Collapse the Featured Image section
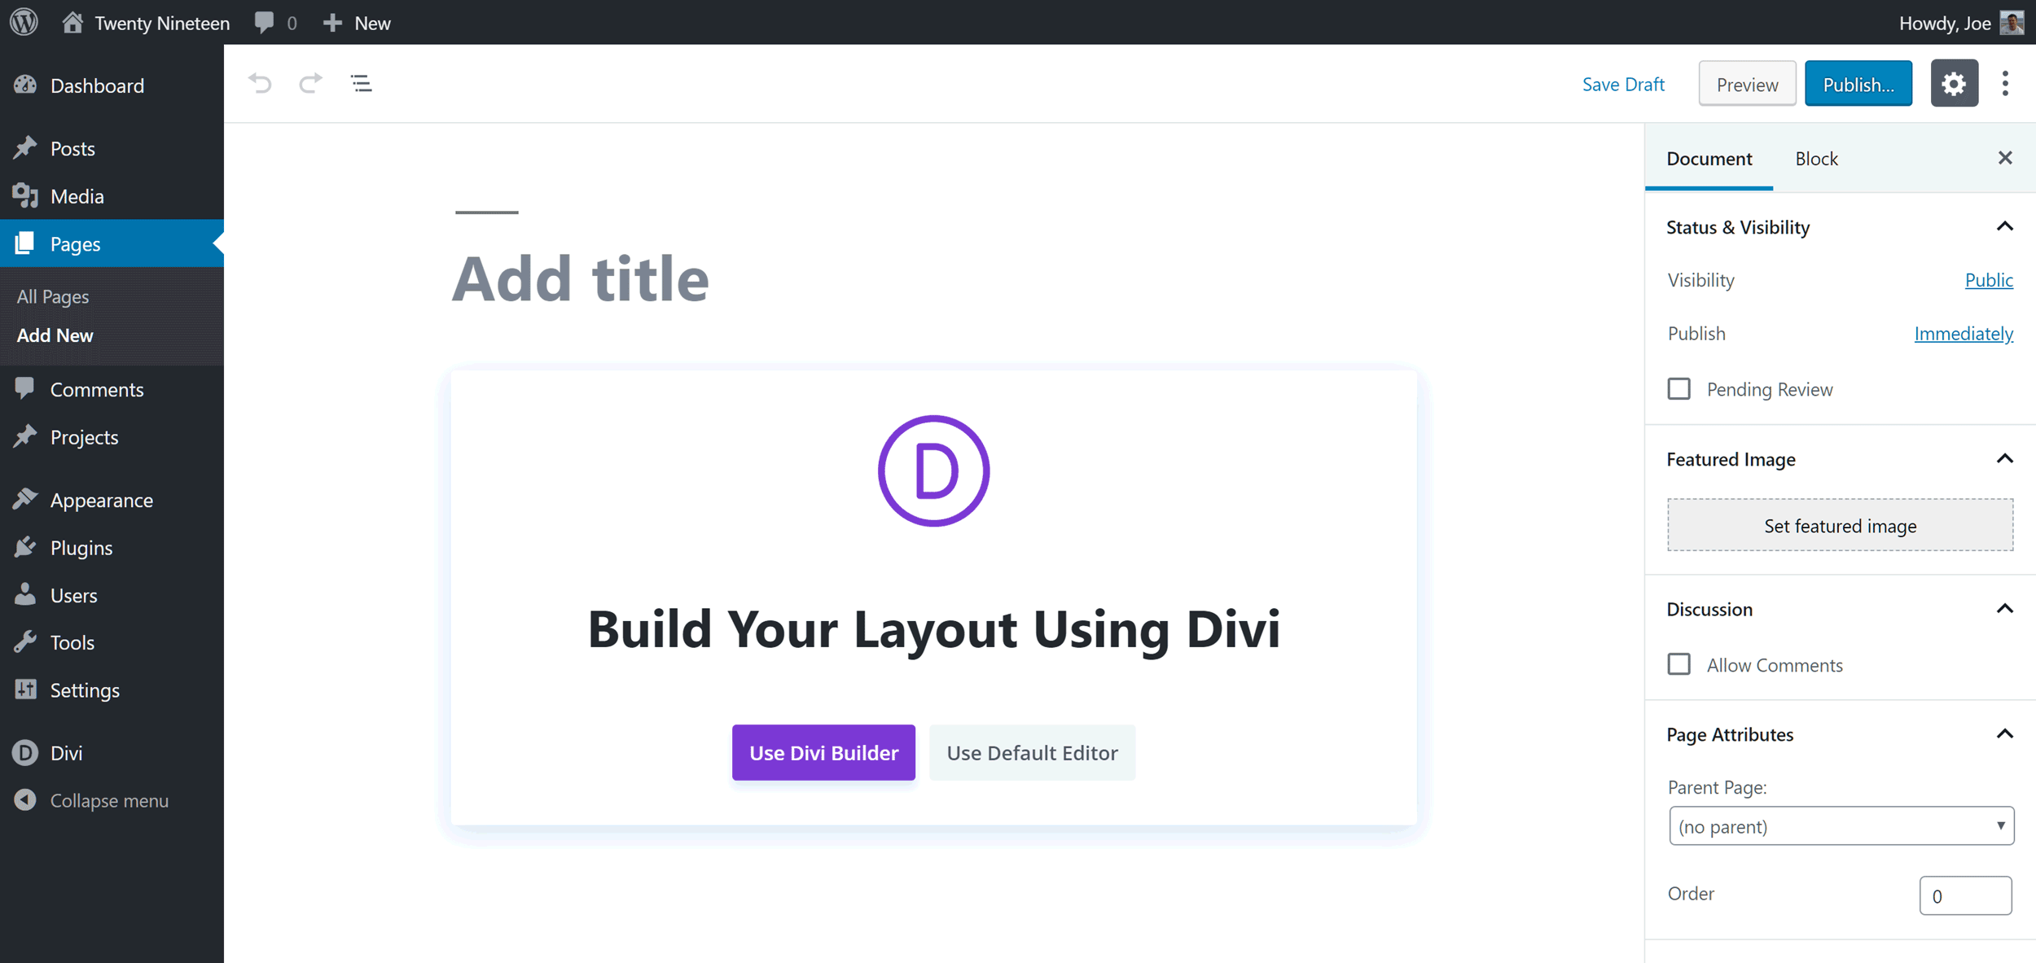This screenshot has height=963, width=2036. pyautogui.click(x=2003, y=458)
